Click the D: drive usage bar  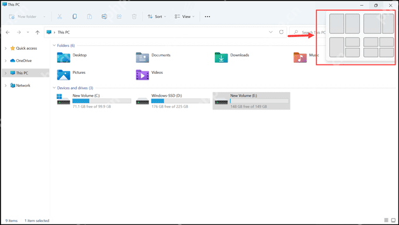click(x=181, y=101)
